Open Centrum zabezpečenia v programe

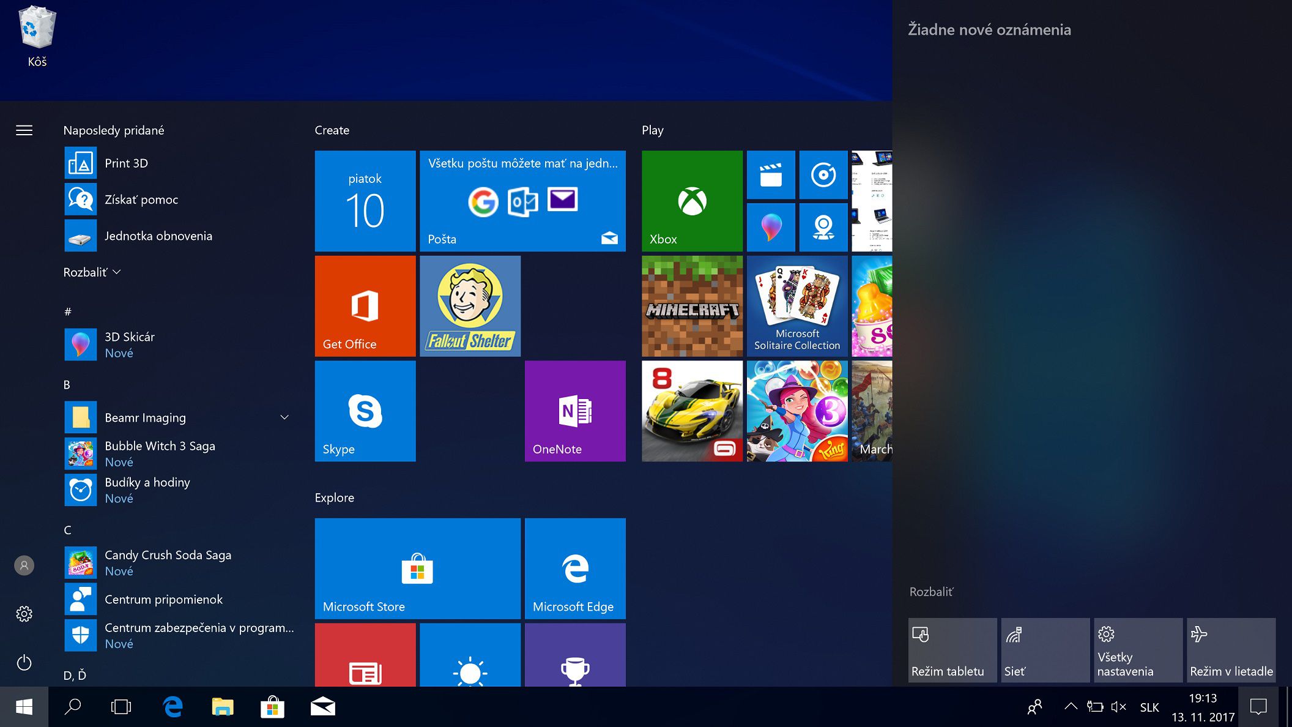coord(179,635)
